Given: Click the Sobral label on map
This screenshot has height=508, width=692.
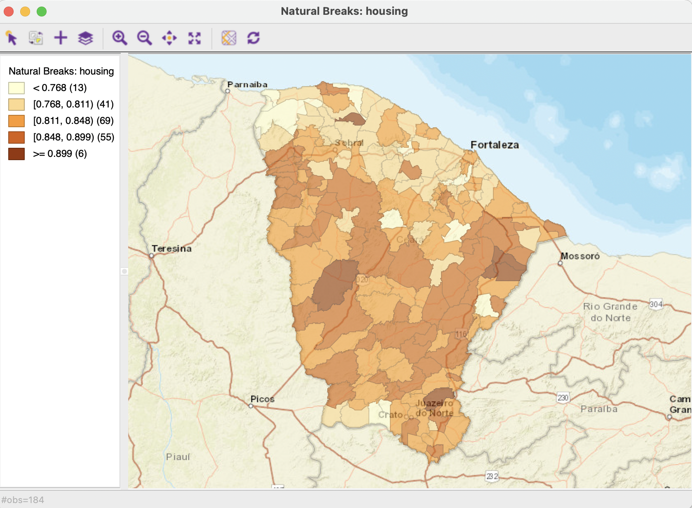Looking at the screenshot, I should coord(349,143).
